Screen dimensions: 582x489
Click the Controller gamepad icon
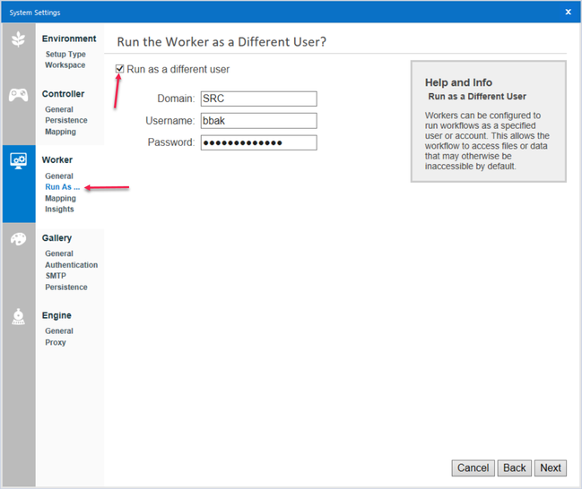coord(18,95)
